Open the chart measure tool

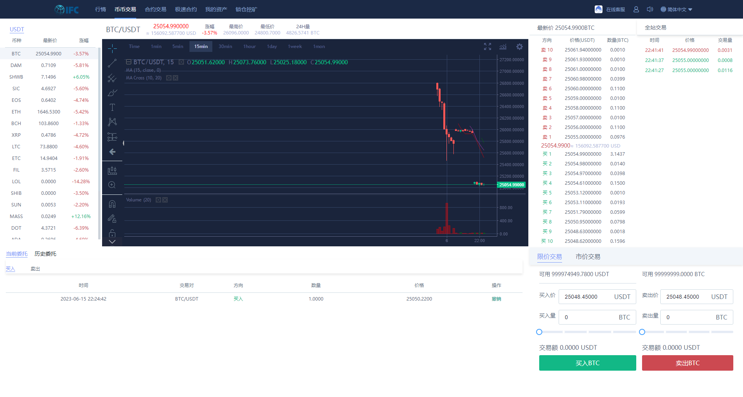coord(112,170)
